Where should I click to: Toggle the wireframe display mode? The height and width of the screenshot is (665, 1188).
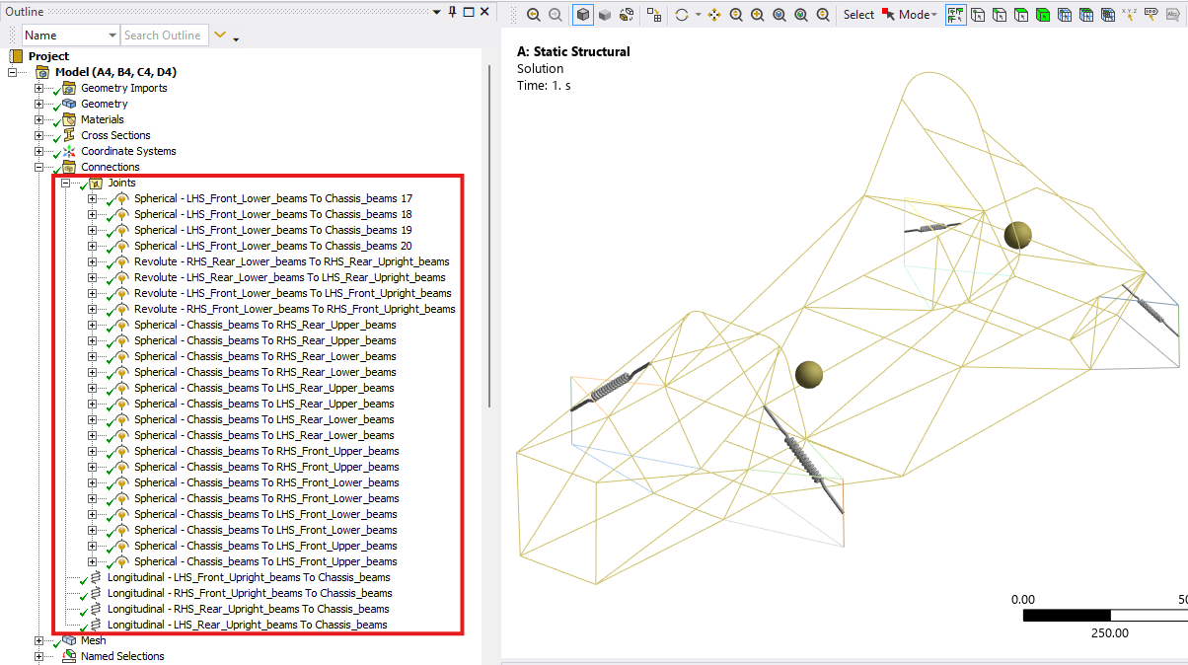(626, 15)
